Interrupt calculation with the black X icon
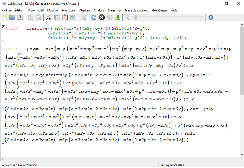This screenshot has height=168, width=244. [102, 17]
